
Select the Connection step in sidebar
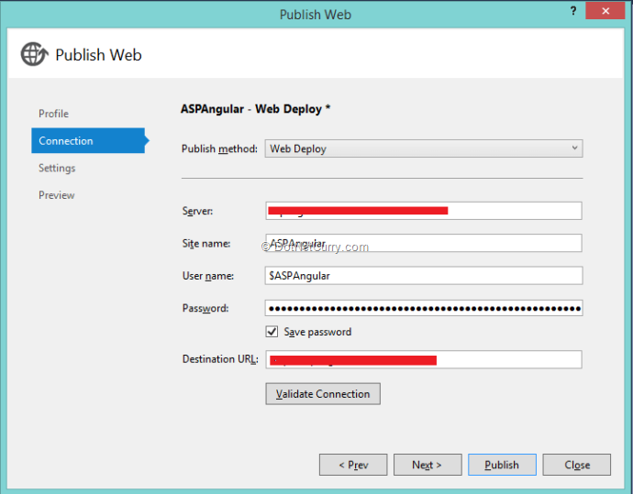pyautogui.click(x=66, y=141)
